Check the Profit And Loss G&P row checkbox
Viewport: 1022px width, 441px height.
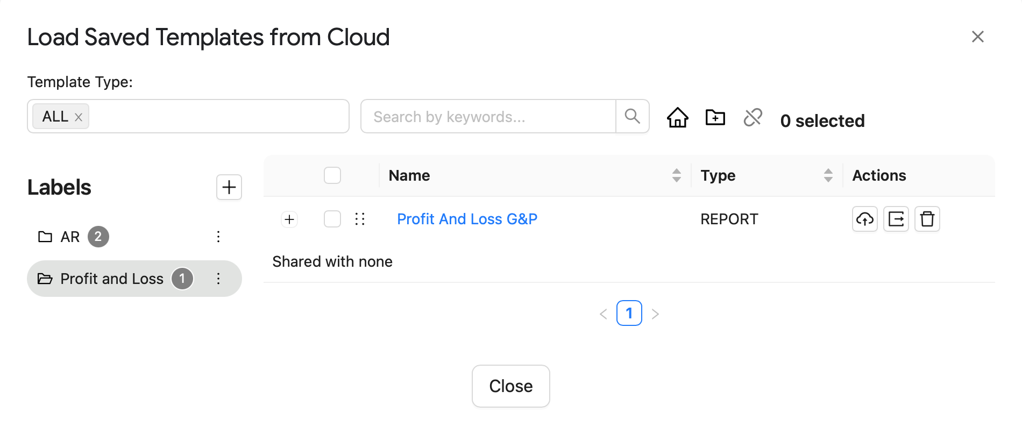332,219
